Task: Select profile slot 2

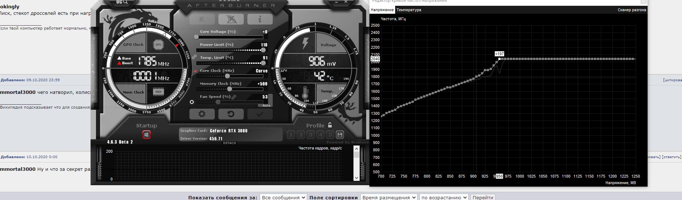Action: [301, 135]
